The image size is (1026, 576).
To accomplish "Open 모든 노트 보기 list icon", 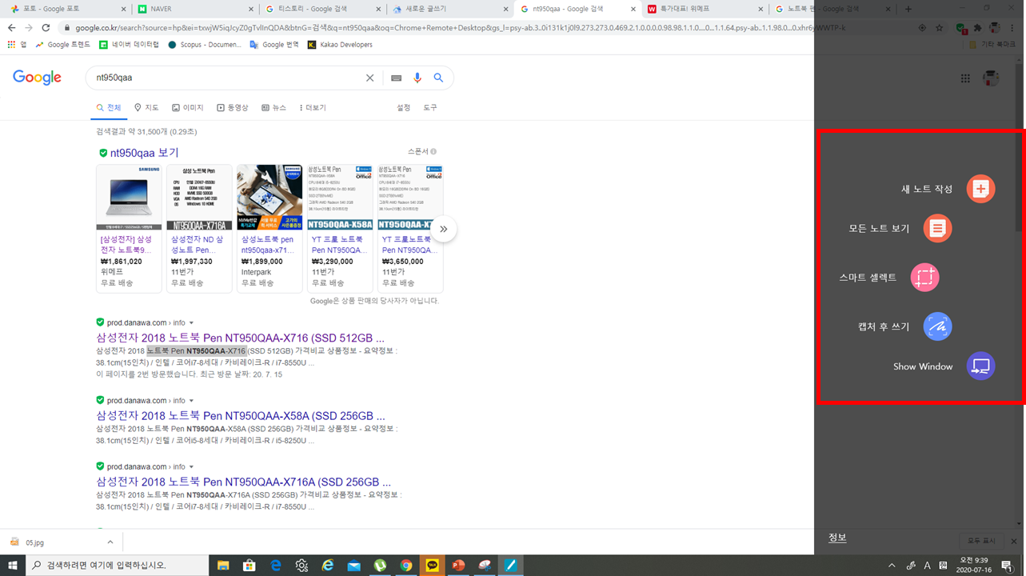I will 937,228.
